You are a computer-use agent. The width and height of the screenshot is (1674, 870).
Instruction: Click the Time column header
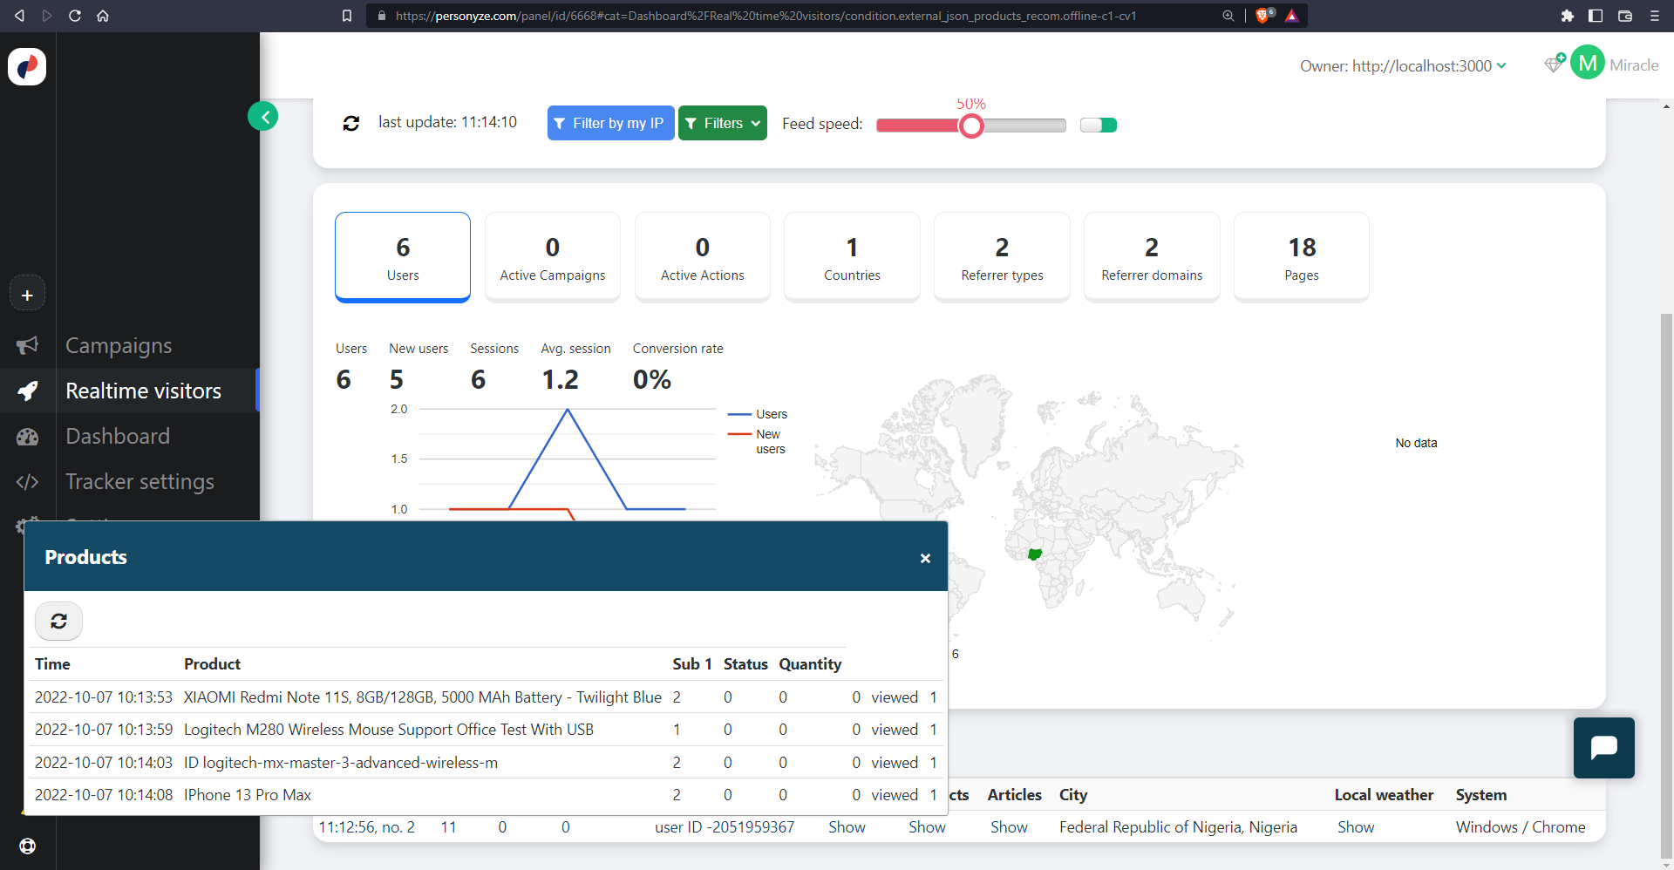pyautogui.click(x=52, y=664)
